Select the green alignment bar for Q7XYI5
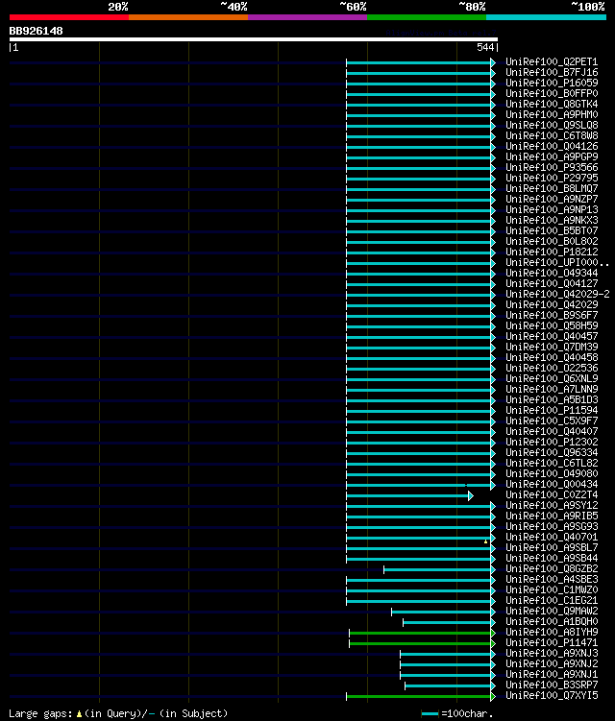 [421, 697]
